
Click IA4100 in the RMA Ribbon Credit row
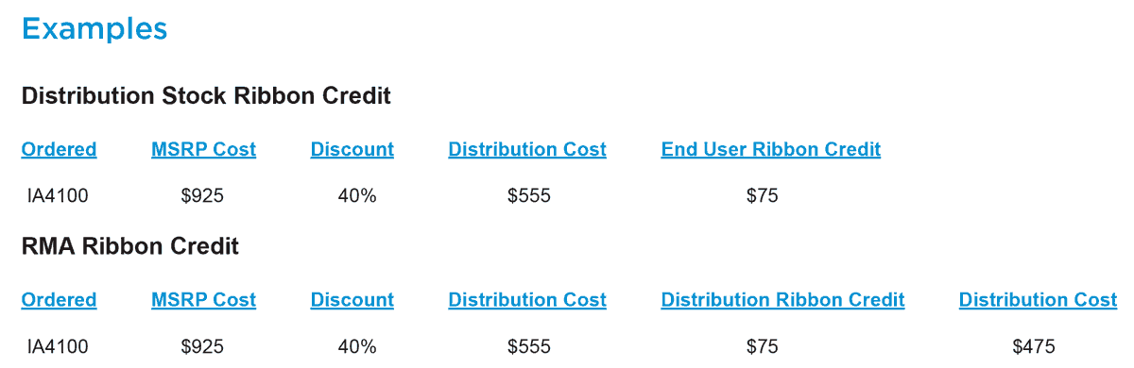click(58, 346)
